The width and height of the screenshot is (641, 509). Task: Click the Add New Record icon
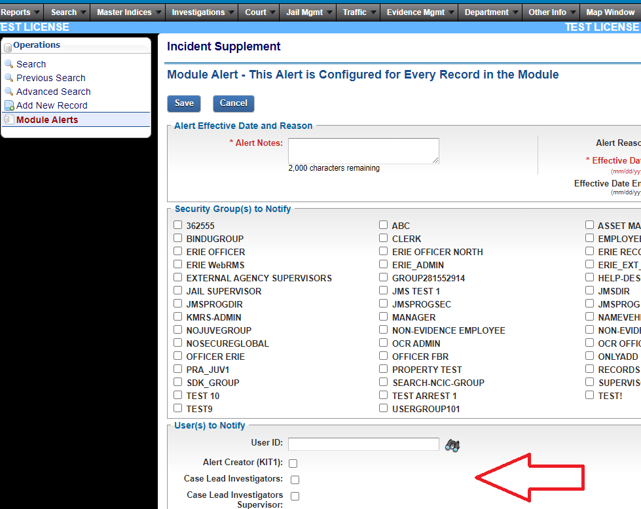point(10,105)
